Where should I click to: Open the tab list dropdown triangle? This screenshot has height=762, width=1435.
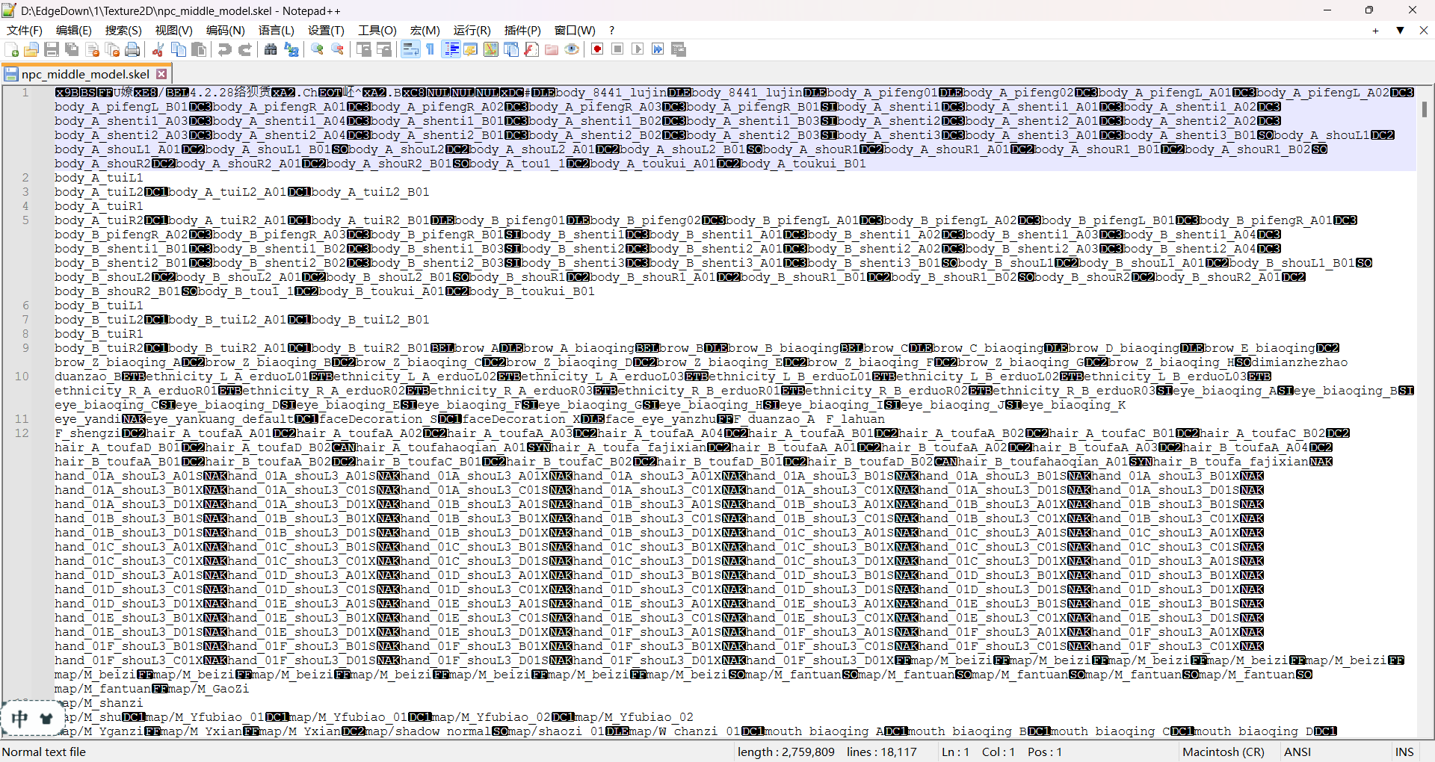(x=1400, y=31)
